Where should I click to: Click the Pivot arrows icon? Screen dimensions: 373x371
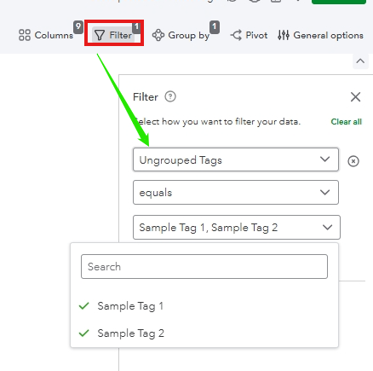click(236, 35)
